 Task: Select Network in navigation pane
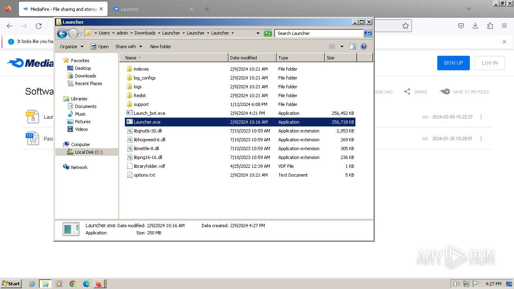tap(79, 167)
